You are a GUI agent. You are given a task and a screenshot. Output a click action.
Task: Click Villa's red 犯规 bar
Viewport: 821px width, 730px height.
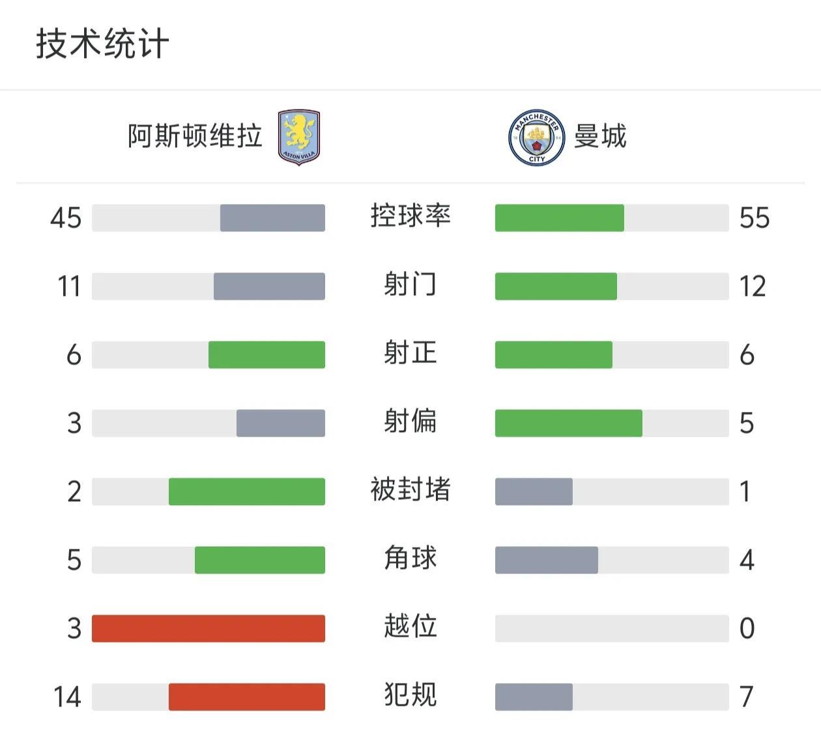247,697
